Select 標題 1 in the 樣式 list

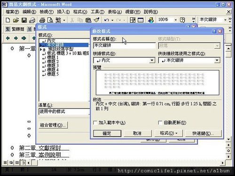[x=53, y=57]
